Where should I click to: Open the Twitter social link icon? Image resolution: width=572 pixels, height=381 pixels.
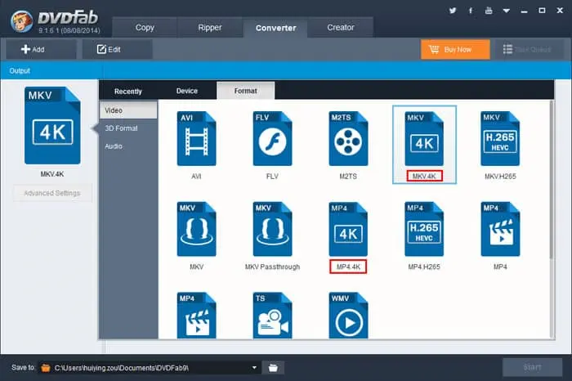[454, 12]
